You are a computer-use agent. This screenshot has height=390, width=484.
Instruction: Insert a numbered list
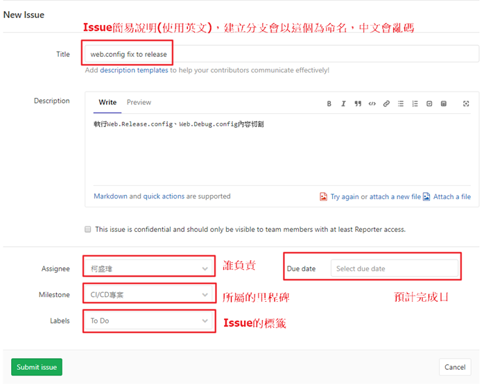(x=415, y=103)
